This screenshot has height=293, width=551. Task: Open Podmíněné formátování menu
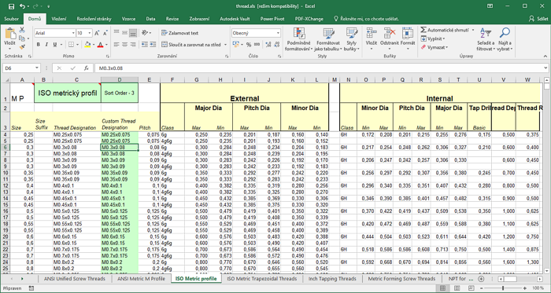click(x=298, y=39)
